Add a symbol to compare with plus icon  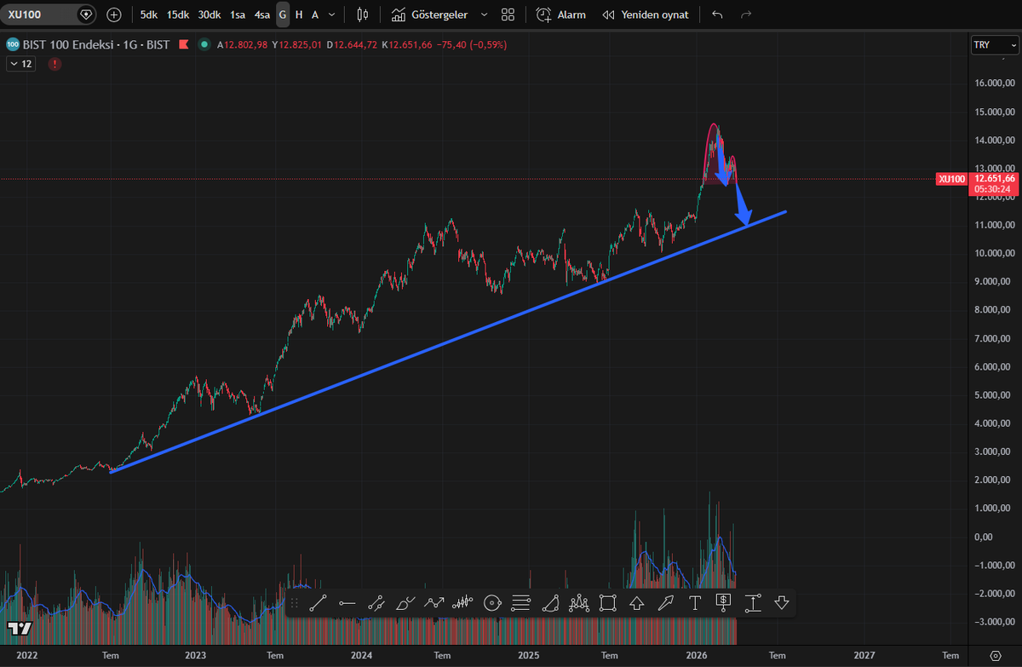[114, 14]
